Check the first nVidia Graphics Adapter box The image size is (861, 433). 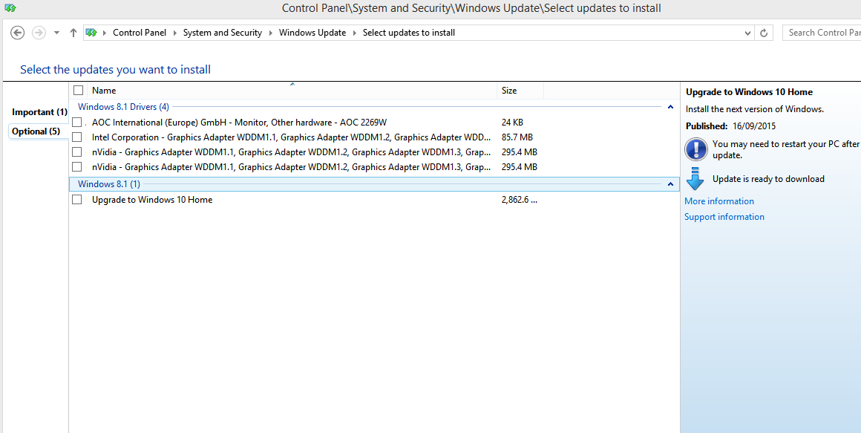click(77, 152)
